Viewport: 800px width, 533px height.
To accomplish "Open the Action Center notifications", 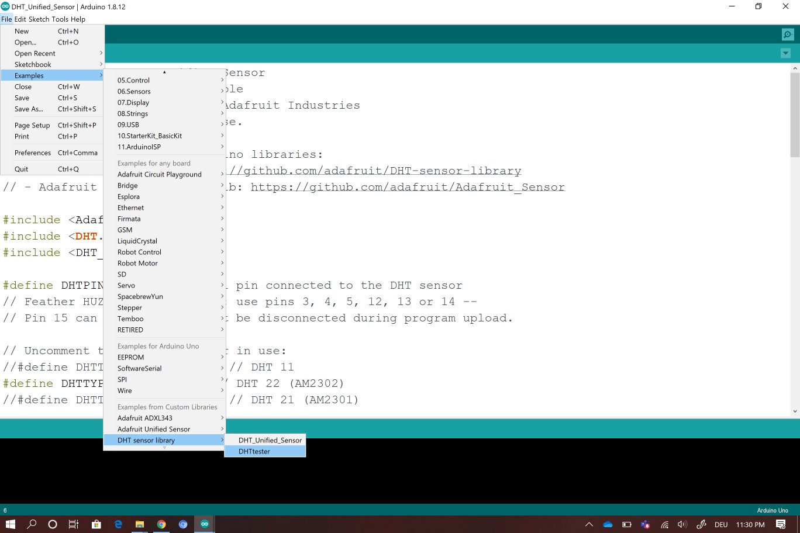I will (781, 524).
